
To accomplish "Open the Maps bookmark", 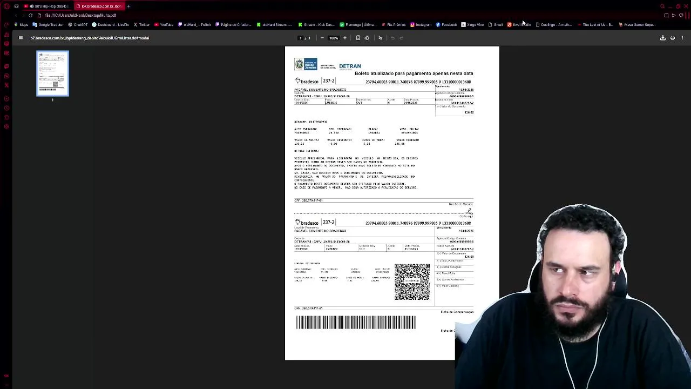I will (21, 24).
